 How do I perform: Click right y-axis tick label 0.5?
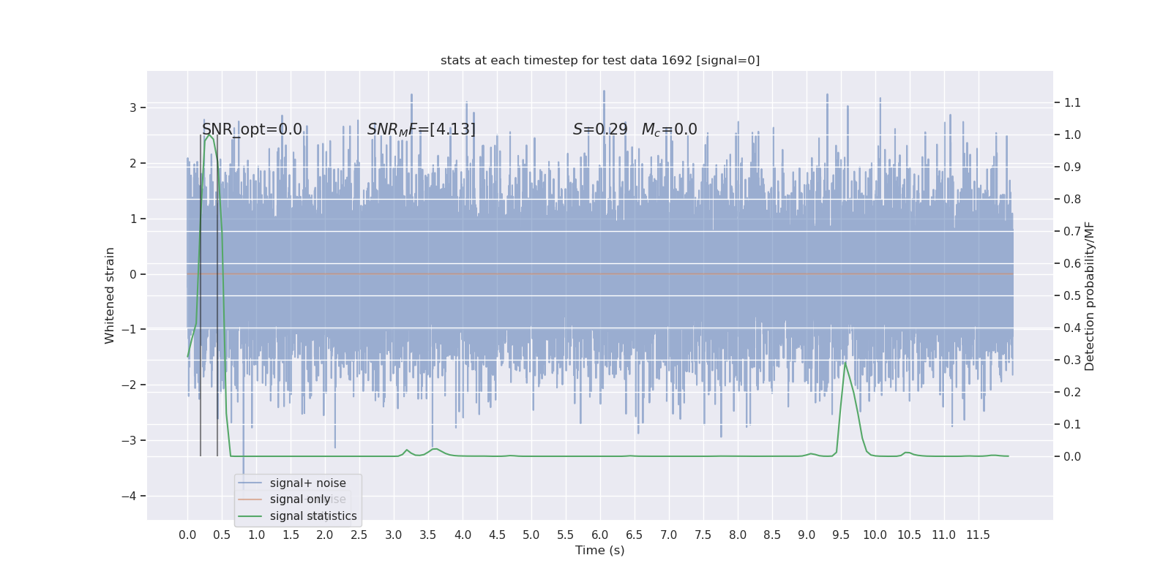(x=1073, y=296)
